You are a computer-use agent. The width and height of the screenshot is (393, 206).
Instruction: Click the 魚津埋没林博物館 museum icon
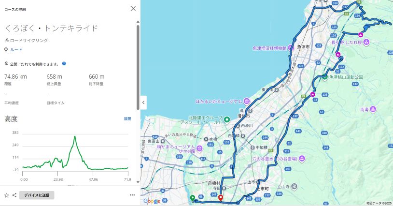[x=291, y=48]
